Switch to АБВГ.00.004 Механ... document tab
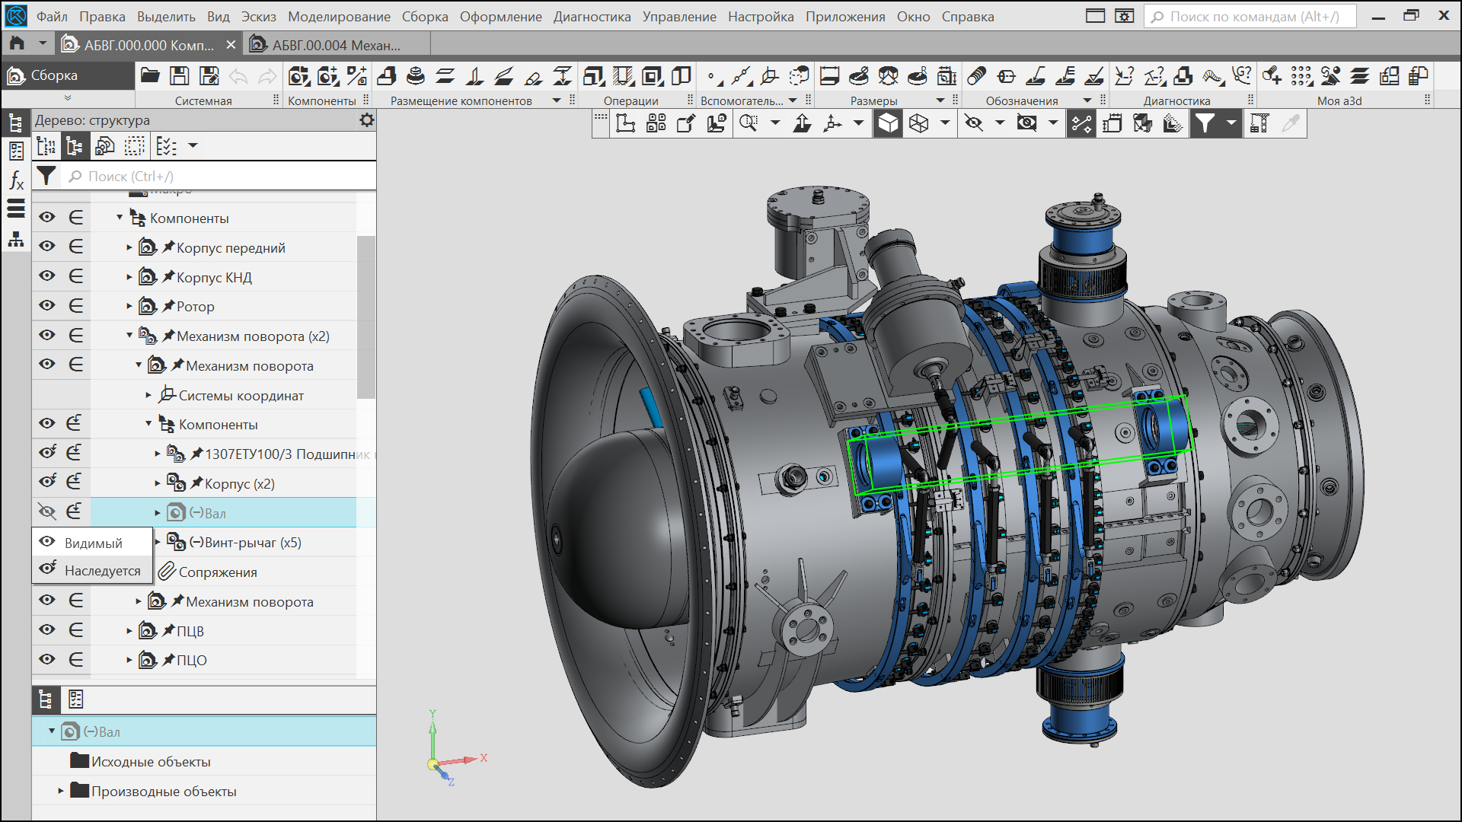 [x=335, y=45]
